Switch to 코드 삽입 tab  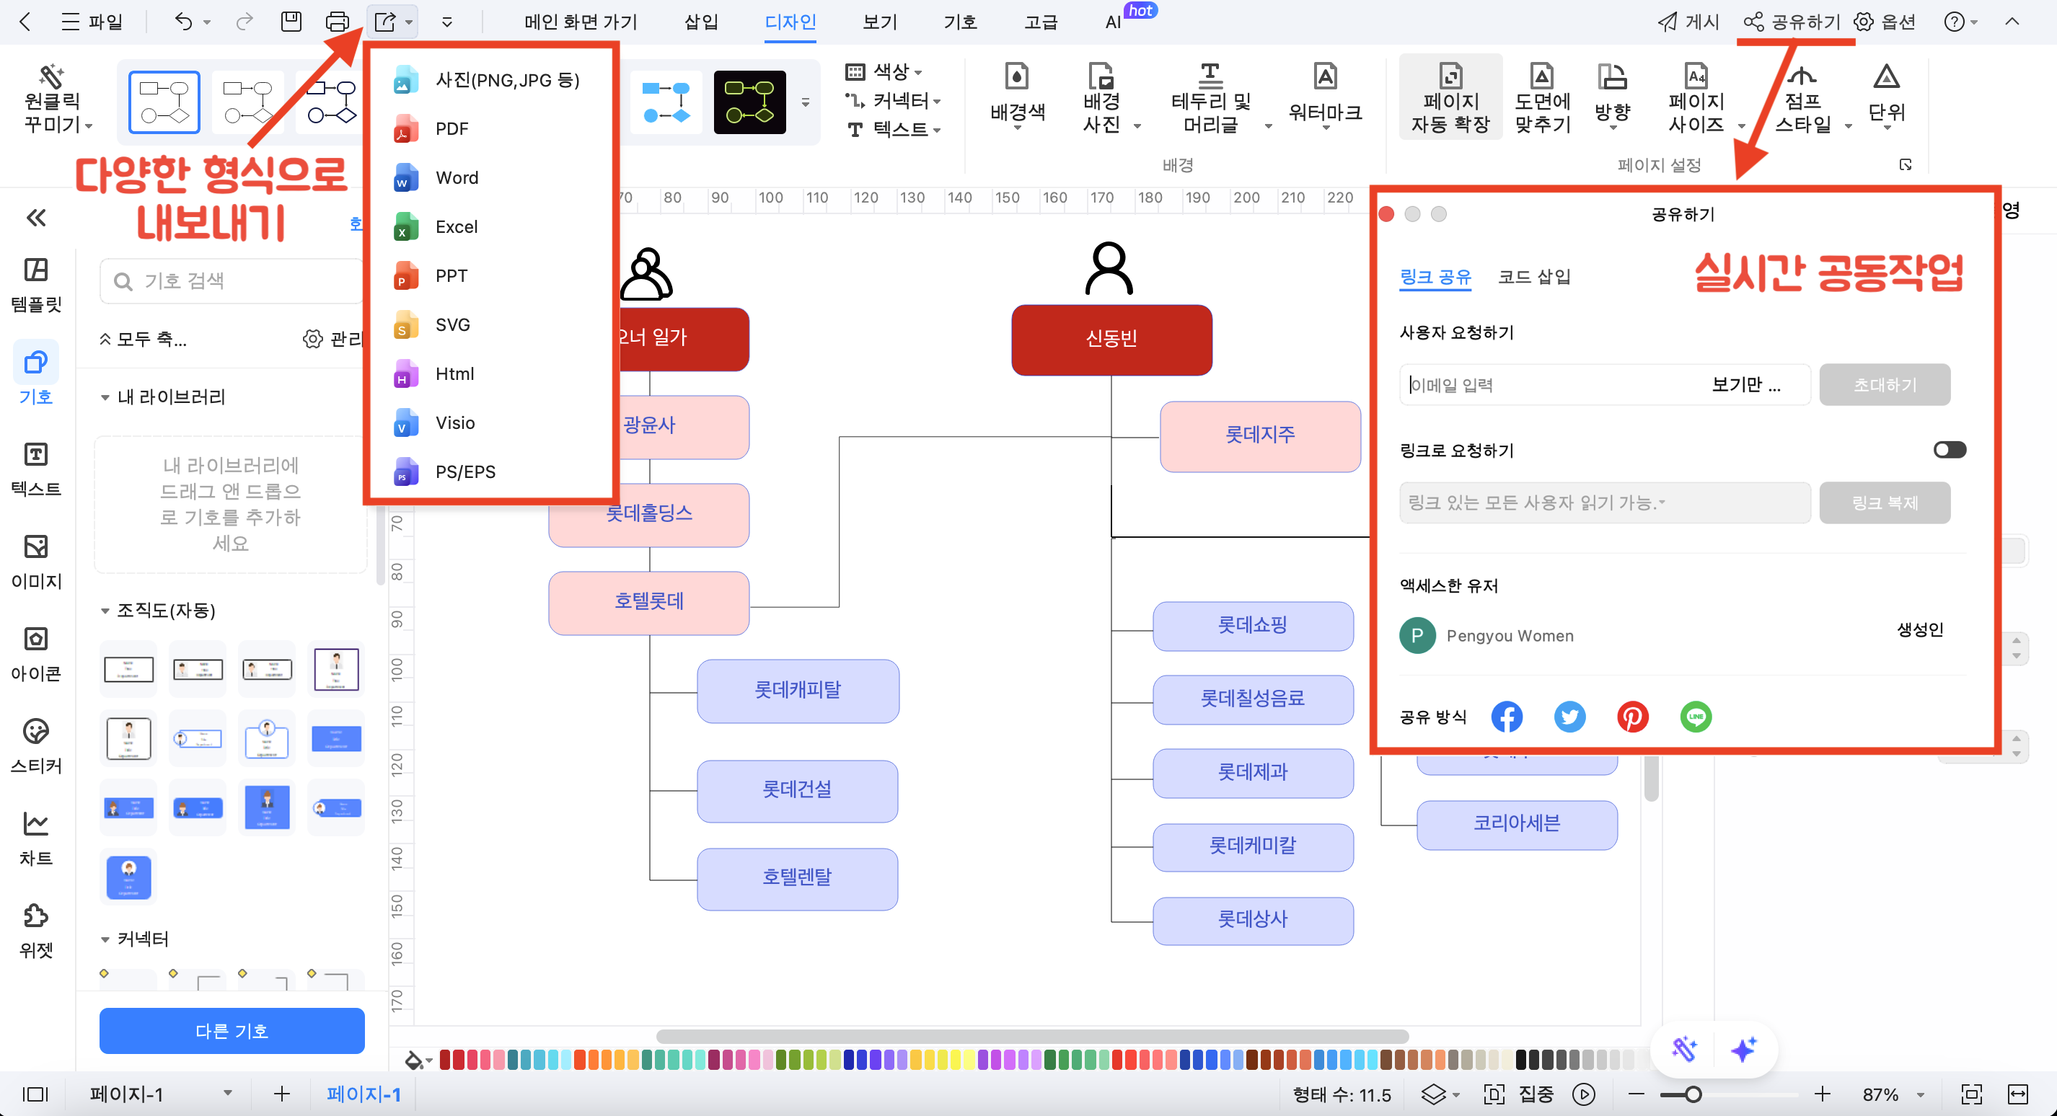point(1534,276)
